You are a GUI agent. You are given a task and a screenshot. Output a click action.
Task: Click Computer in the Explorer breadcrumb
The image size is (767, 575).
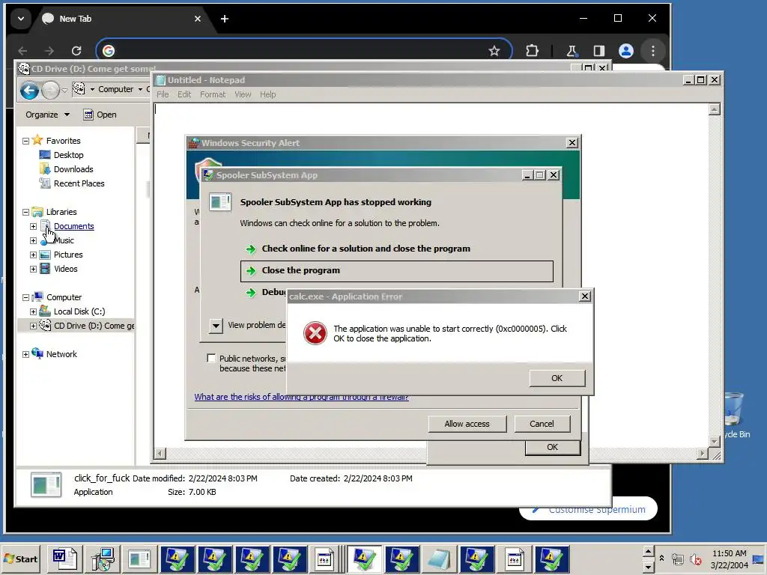coord(115,89)
